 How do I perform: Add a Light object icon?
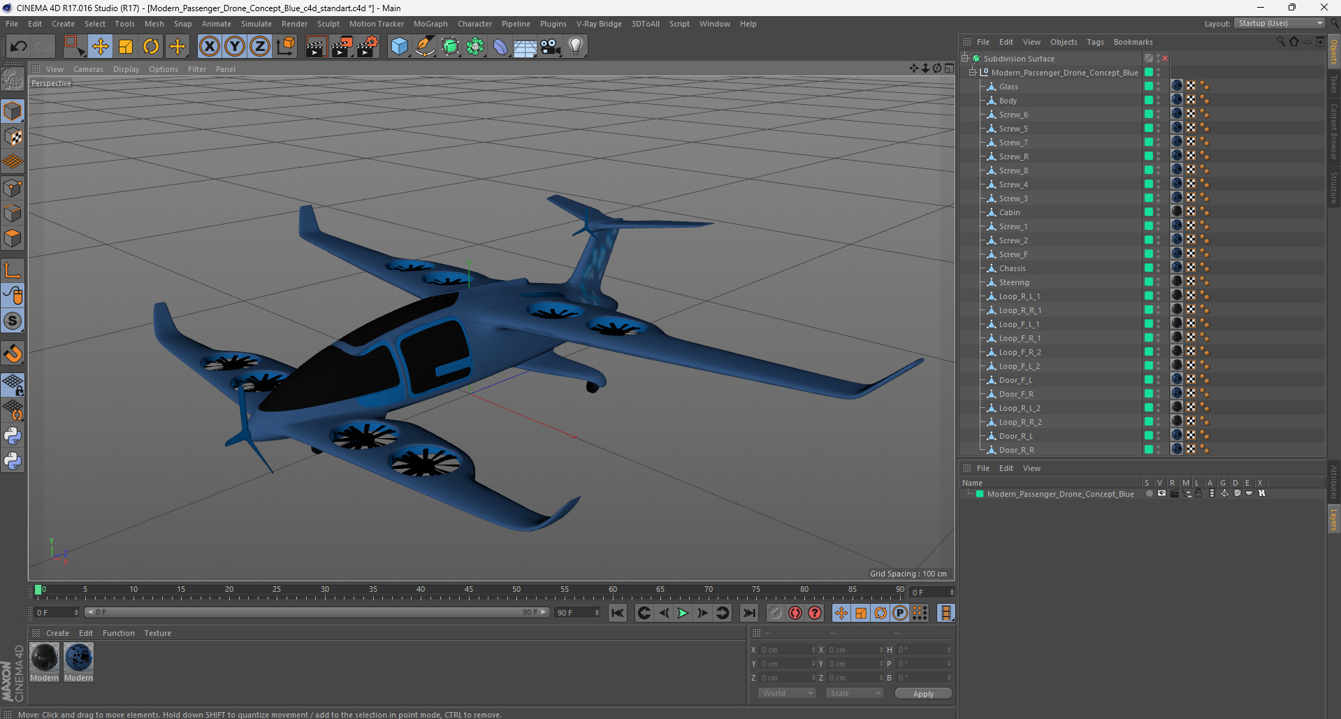pos(576,47)
